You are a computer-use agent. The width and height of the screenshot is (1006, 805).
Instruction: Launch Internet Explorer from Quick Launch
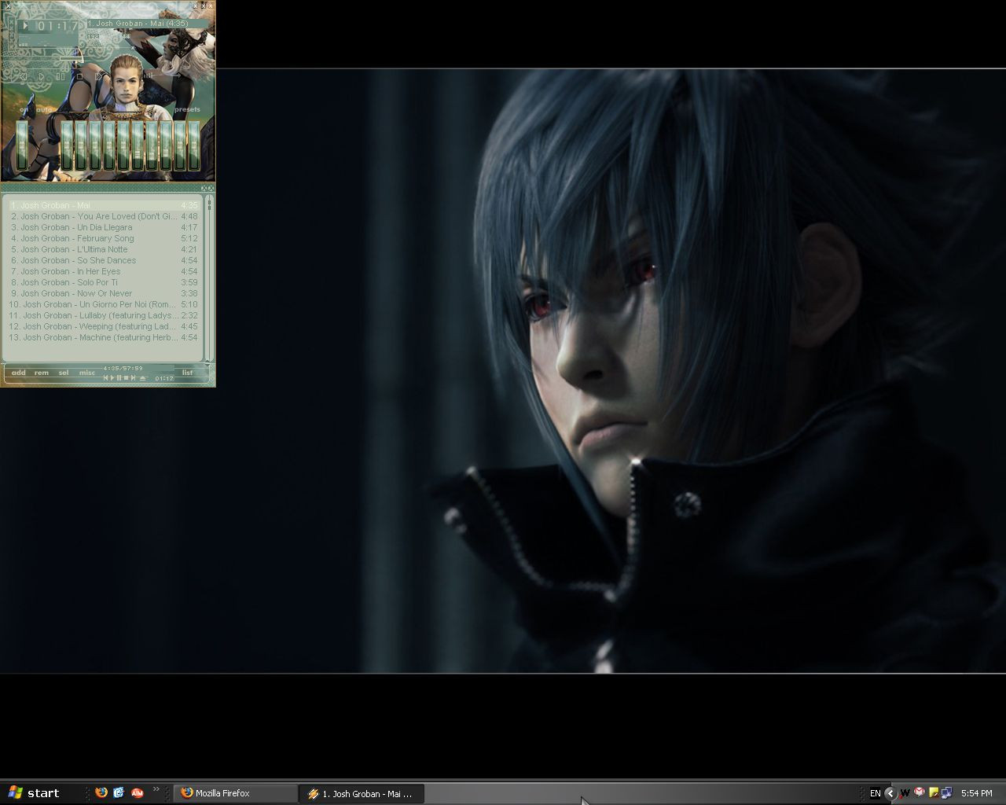[119, 792]
